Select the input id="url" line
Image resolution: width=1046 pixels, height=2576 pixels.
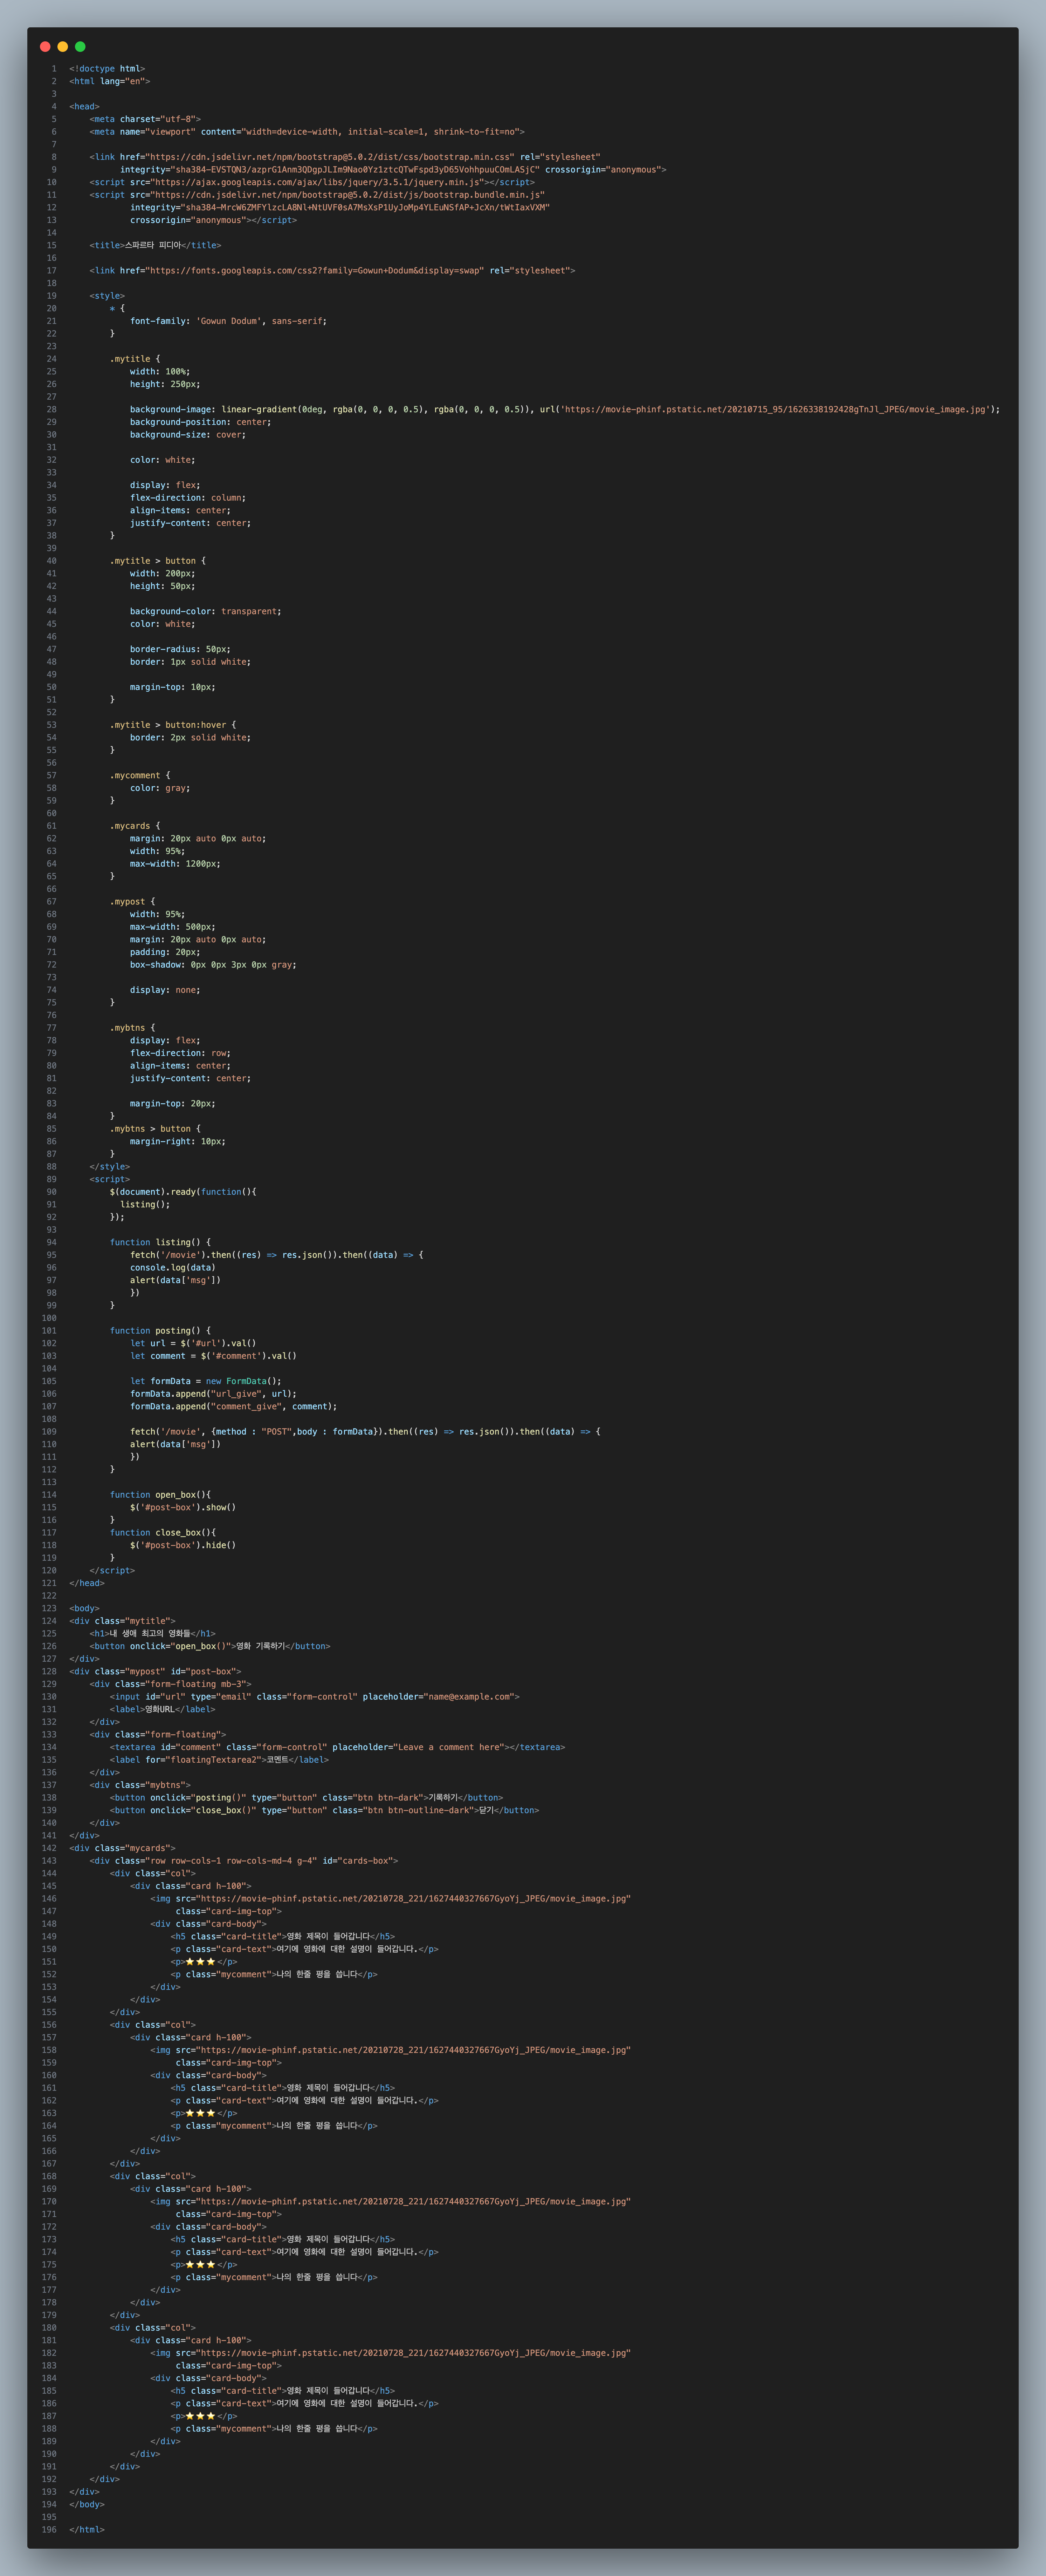coord(315,1697)
